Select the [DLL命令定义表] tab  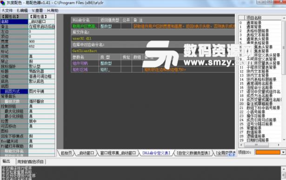[156, 153]
